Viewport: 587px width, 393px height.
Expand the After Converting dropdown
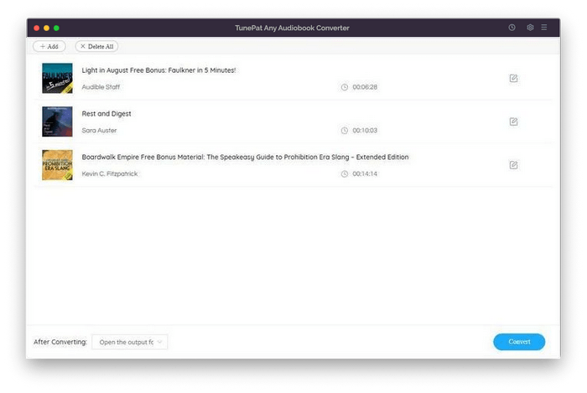pyautogui.click(x=130, y=342)
